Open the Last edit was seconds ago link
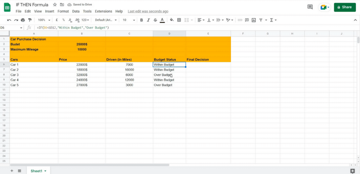 point(148,11)
